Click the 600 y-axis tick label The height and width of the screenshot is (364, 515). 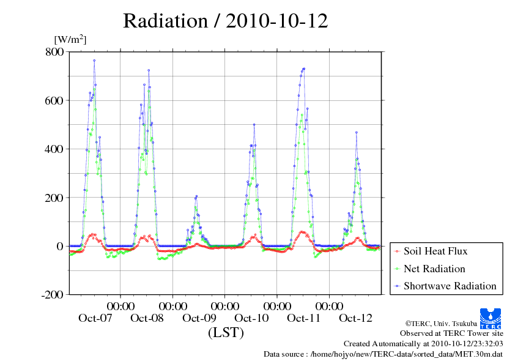(x=54, y=100)
